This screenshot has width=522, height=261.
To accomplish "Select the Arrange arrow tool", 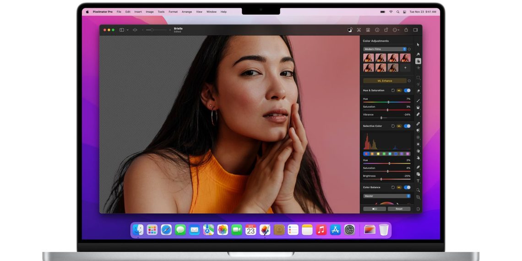I will [418, 44].
